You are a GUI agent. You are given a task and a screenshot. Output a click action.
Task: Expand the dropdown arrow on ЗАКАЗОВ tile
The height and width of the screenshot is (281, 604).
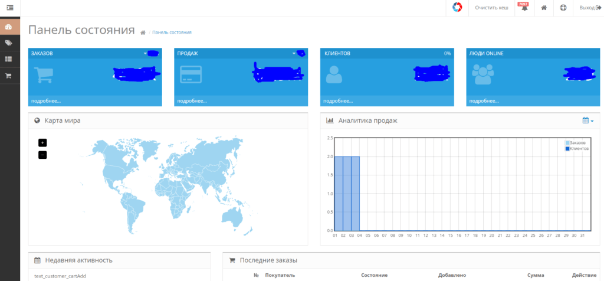coord(145,54)
